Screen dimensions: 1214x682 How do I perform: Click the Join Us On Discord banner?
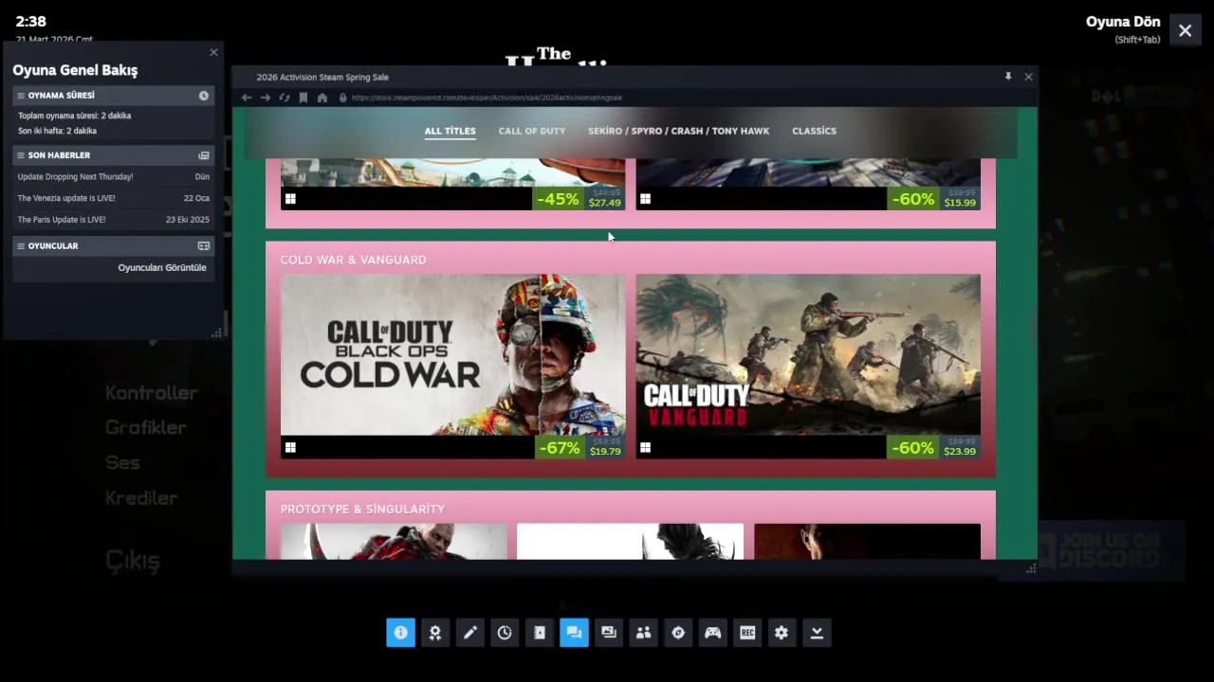click(x=1112, y=550)
